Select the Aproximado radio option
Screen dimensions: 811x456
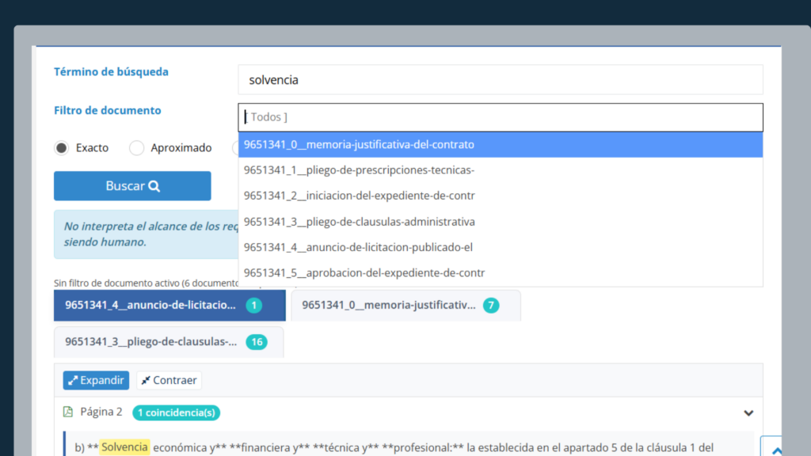click(x=137, y=148)
